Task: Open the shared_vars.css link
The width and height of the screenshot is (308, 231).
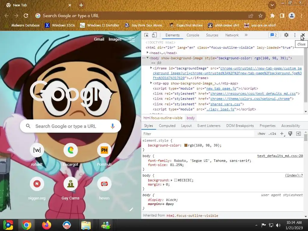Action: click(225, 104)
